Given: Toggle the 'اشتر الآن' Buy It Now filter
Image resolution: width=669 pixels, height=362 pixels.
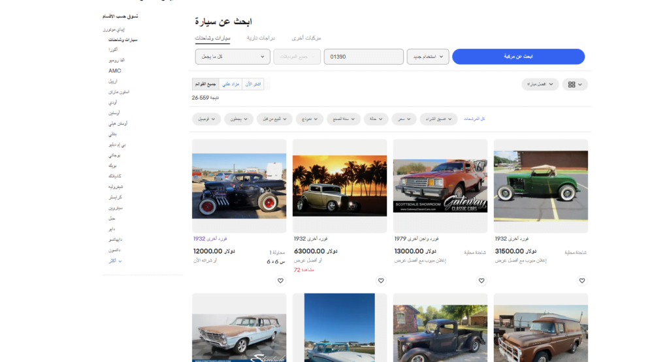Looking at the screenshot, I should (x=253, y=84).
